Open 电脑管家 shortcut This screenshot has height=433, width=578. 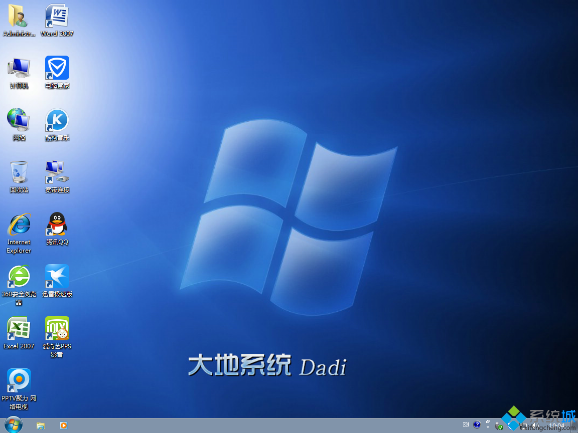click(x=57, y=73)
